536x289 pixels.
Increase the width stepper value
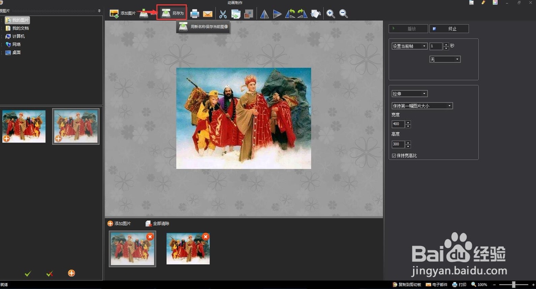point(408,122)
